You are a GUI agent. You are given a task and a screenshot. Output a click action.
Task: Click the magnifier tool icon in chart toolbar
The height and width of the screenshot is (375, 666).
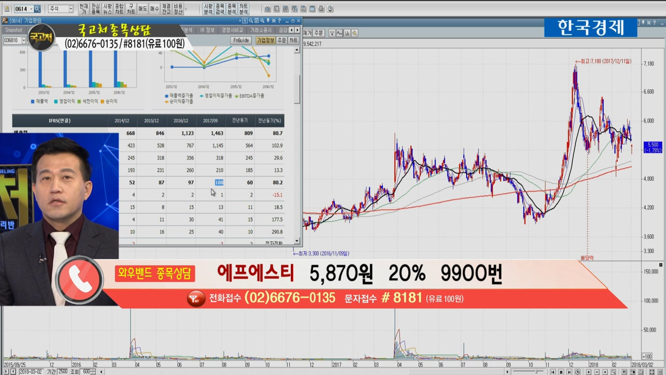354,33
